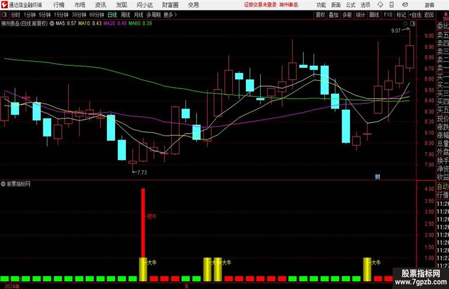Expand the 更多 period options
The height and width of the screenshot is (289, 449).
(x=170, y=15)
